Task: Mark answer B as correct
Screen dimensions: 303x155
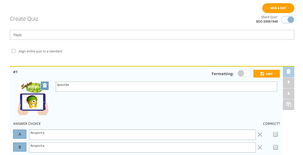Action: pos(276,147)
